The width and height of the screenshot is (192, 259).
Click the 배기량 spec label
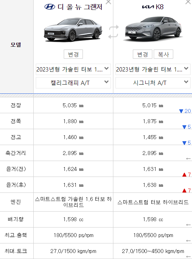pos(16,219)
